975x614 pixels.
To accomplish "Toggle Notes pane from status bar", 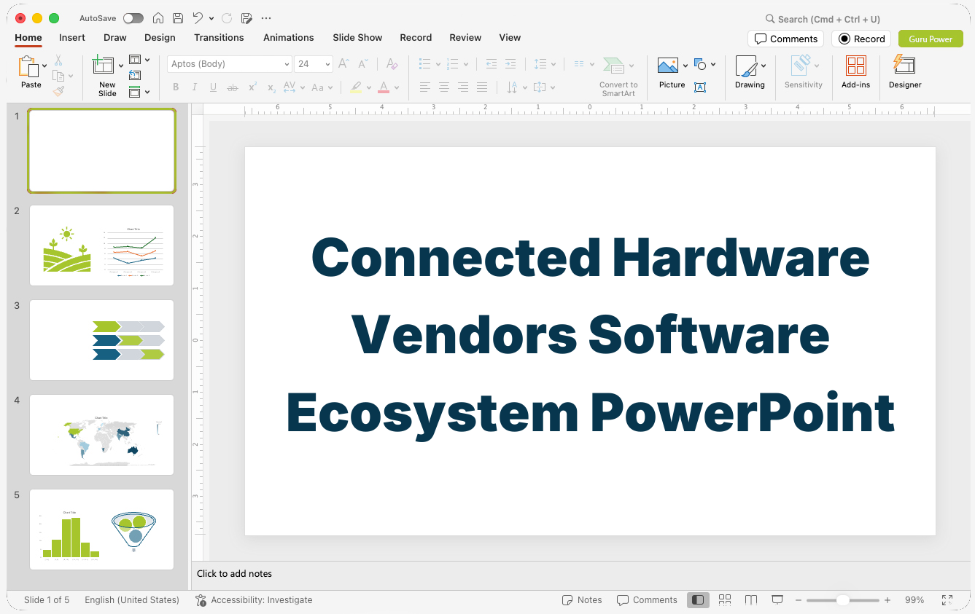I will point(582,600).
